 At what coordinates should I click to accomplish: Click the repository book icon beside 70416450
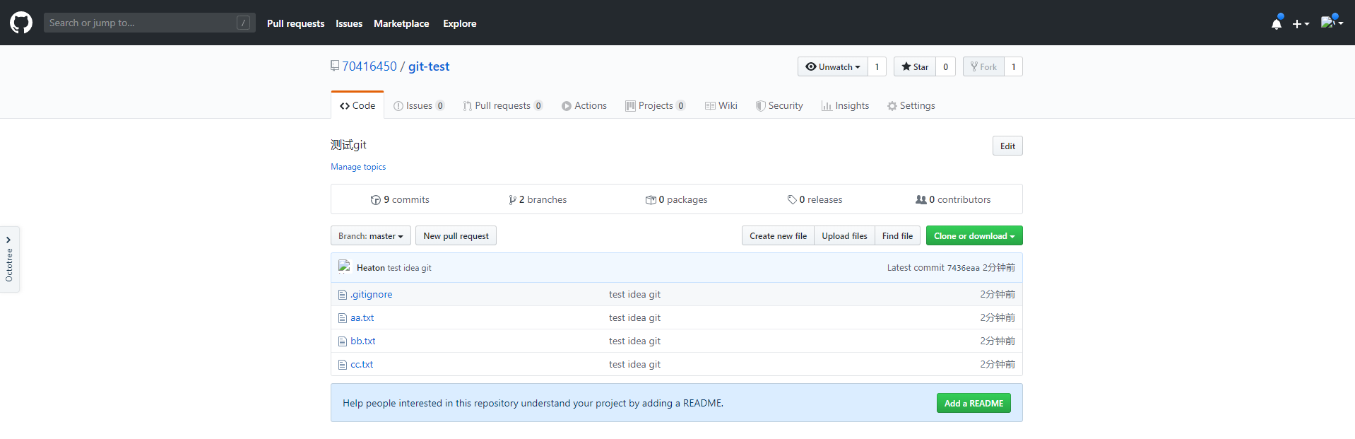335,66
